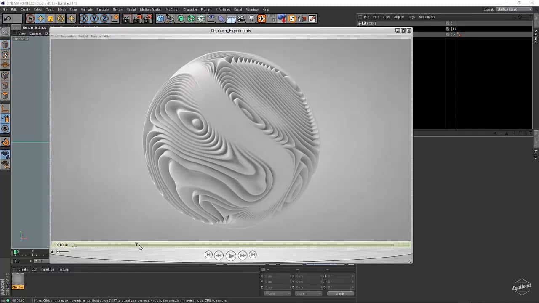
Task: Select the Move tool in toolbar
Action: (40, 19)
